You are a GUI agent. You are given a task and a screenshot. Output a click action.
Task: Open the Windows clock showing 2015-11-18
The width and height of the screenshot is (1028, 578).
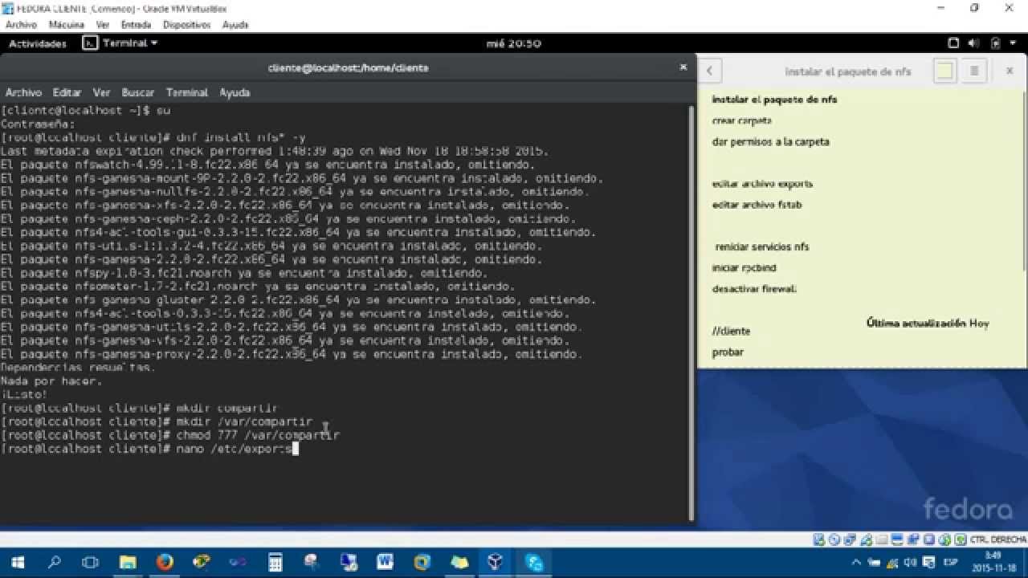coord(993,560)
